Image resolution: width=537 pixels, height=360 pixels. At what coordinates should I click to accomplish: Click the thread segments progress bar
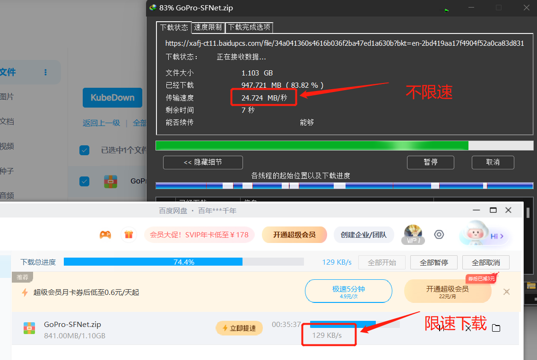click(x=344, y=185)
